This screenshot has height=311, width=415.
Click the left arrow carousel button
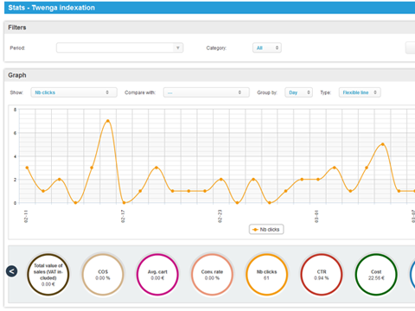point(12,271)
